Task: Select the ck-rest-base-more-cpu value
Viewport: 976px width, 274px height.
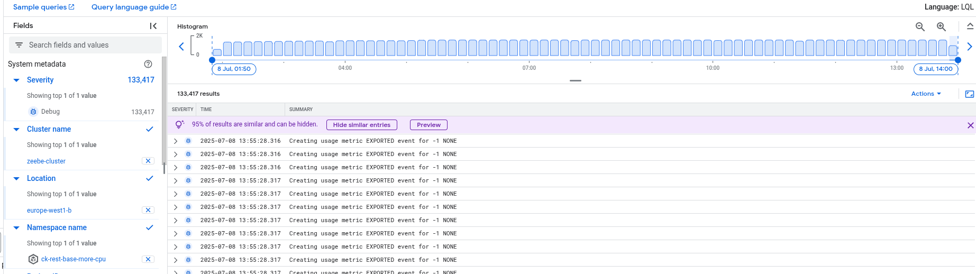Action: [74, 259]
